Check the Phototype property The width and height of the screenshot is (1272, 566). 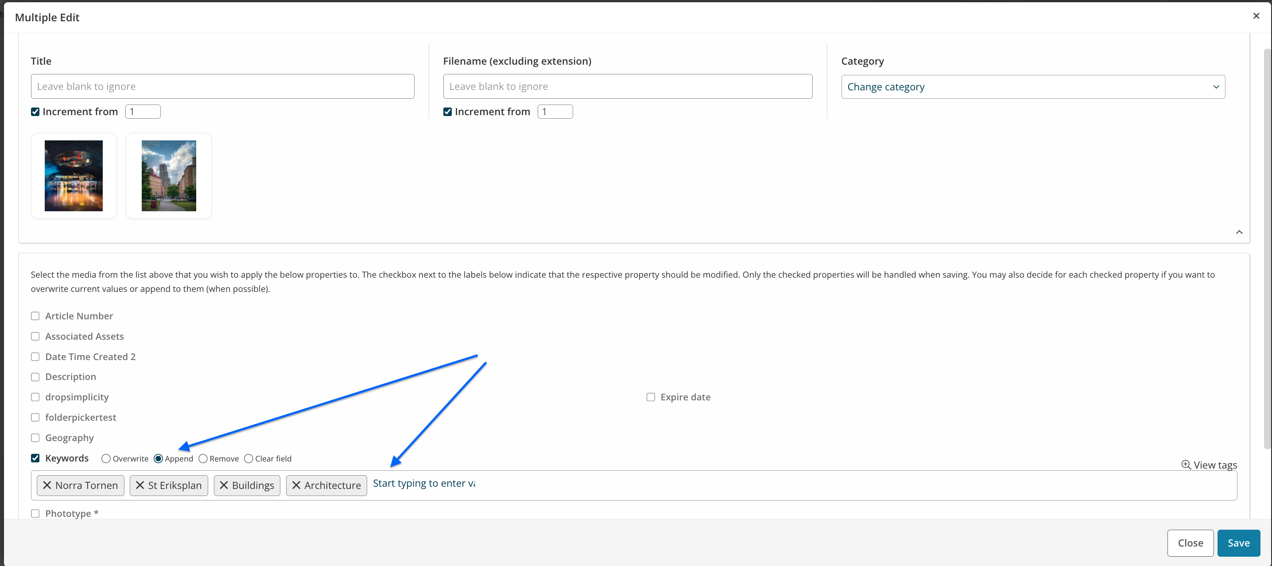click(x=35, y=513)
